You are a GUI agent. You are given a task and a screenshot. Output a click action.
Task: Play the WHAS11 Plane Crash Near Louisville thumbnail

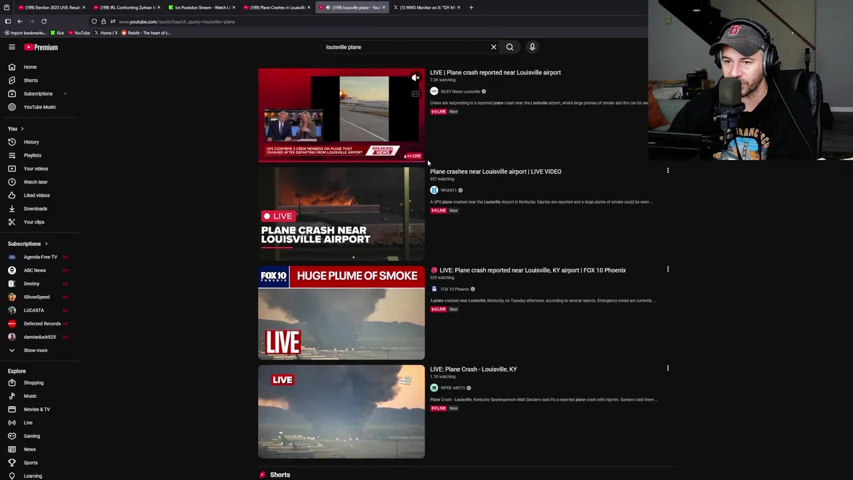click(341, 214)
